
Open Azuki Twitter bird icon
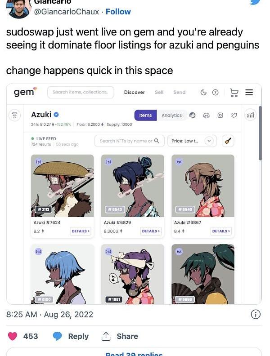tap(234, 116)
